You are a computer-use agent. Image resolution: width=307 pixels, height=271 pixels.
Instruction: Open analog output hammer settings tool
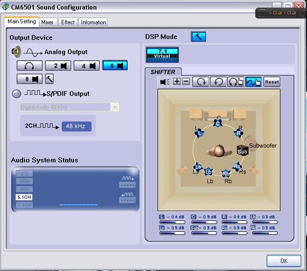pyautogui.click(x=49, y=79)
